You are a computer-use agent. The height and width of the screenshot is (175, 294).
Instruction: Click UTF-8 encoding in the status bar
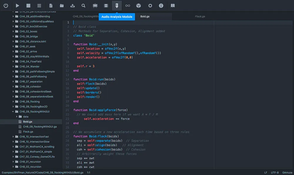pyautogui.click(x=275, y=173)
